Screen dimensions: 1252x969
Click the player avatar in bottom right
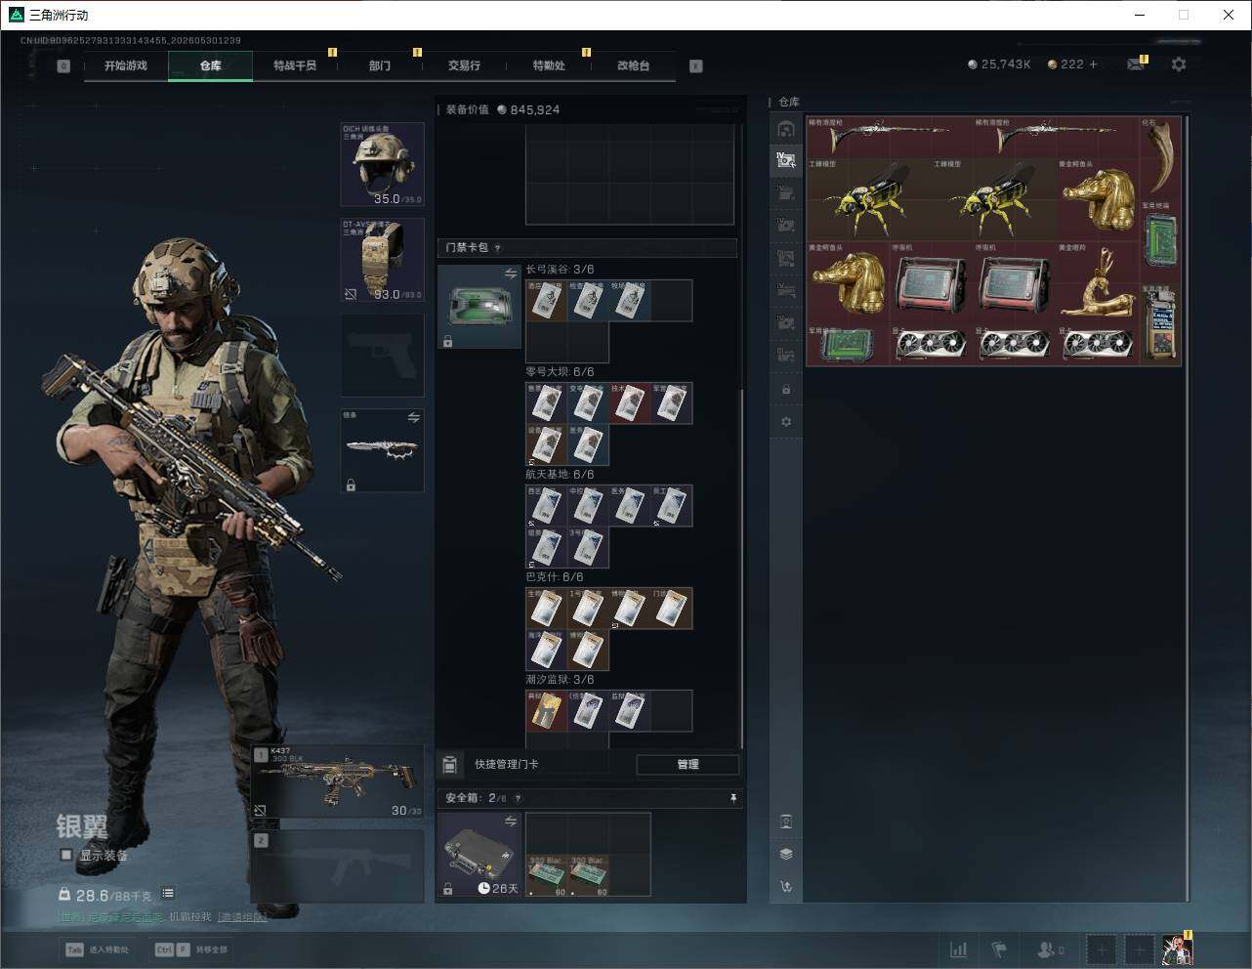coord(1178,949)
